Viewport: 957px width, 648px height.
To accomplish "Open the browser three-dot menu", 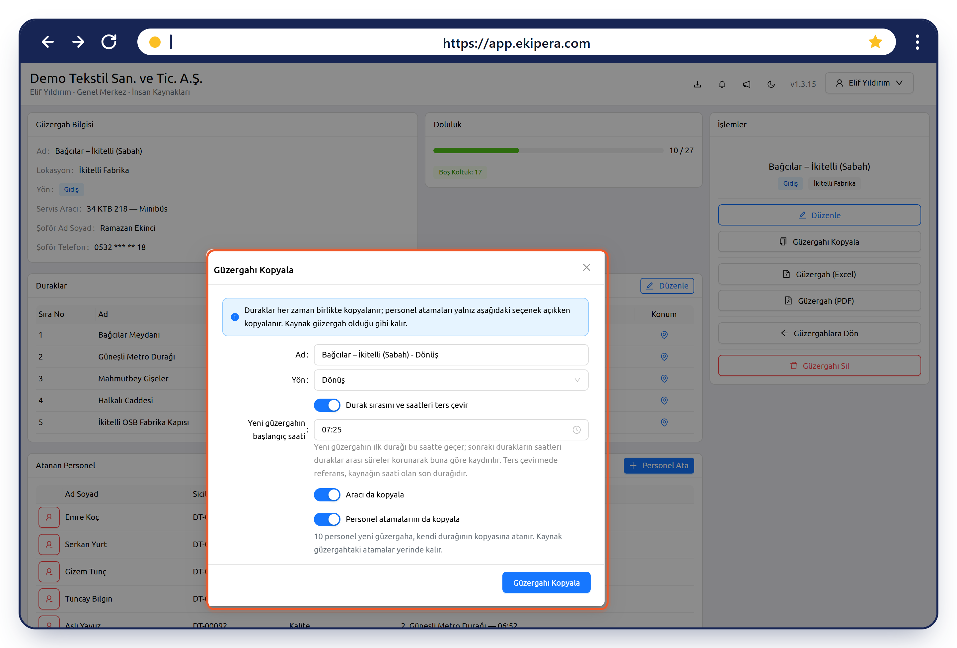I will [918, 42].
